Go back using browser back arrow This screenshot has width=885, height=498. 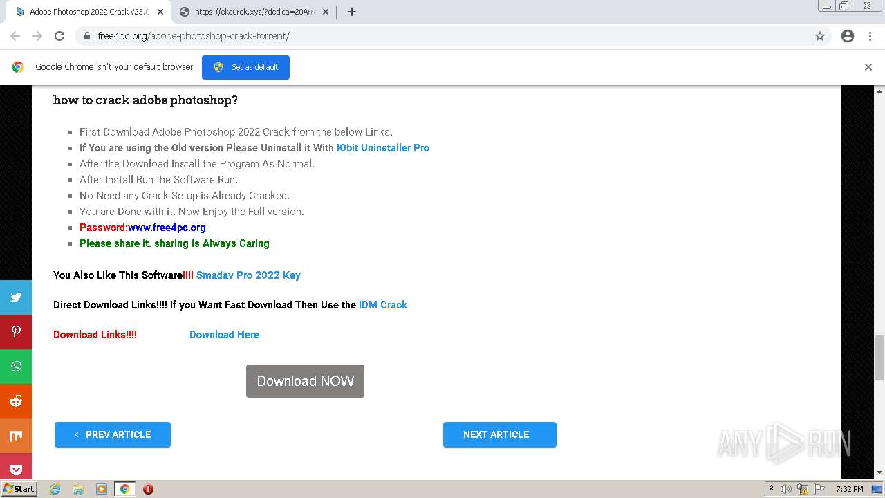click(15, 36)
